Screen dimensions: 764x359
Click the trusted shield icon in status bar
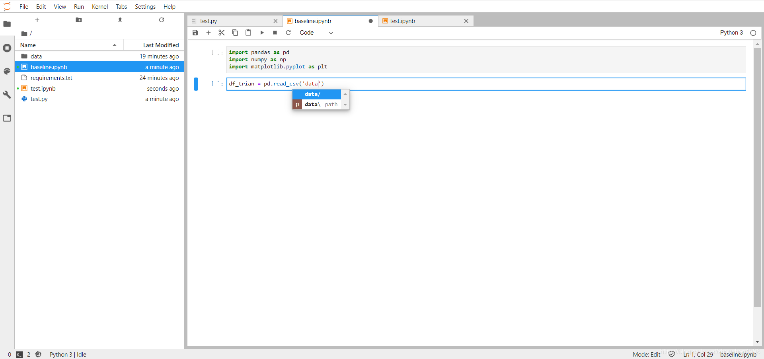672,354
